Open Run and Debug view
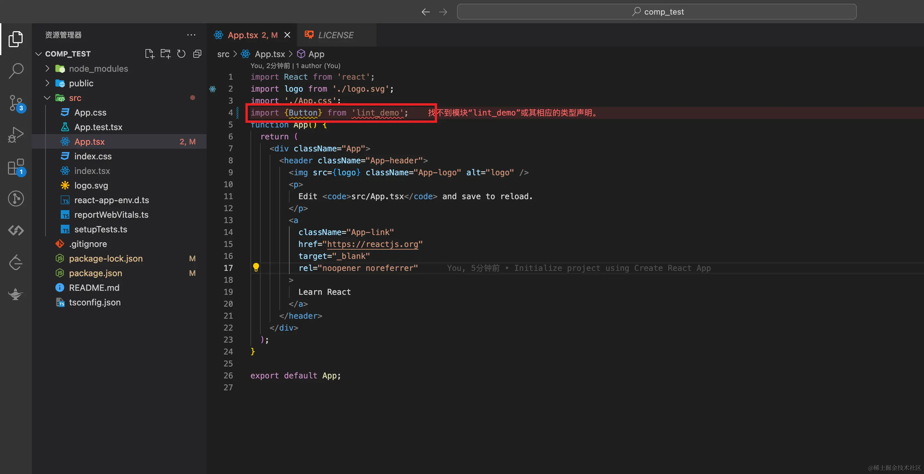 [16, 135]
